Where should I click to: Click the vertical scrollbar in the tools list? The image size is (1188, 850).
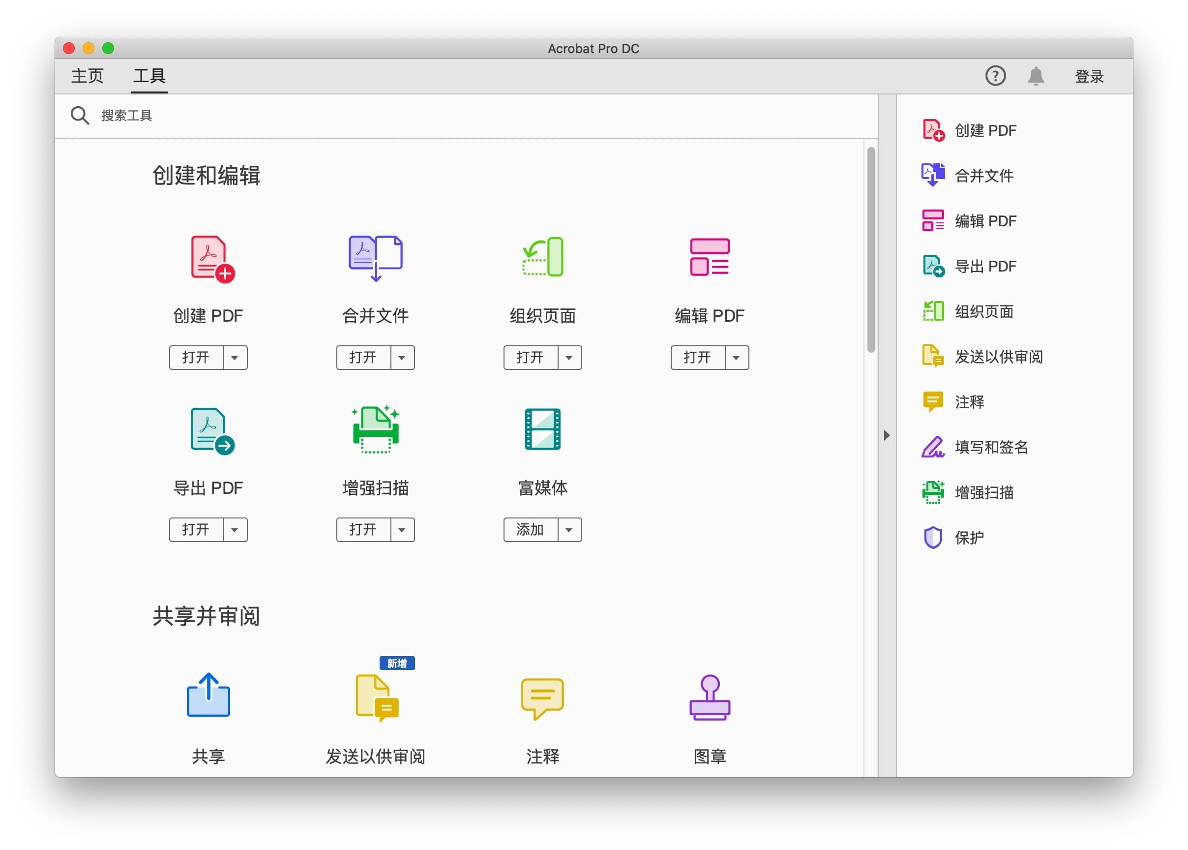click(x=870, y=250)
